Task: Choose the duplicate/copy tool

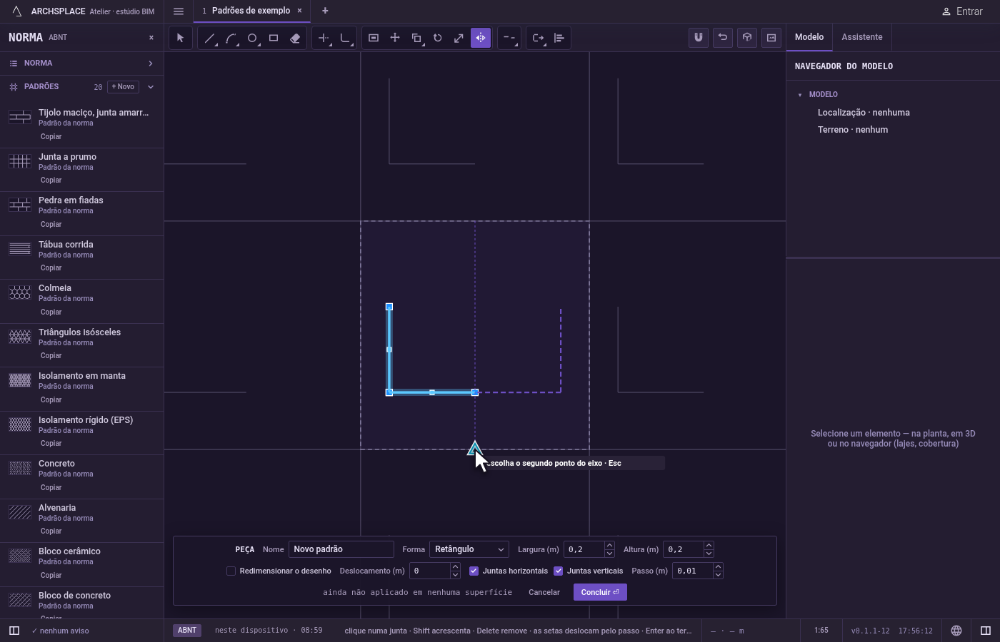Action: (416, 38)
